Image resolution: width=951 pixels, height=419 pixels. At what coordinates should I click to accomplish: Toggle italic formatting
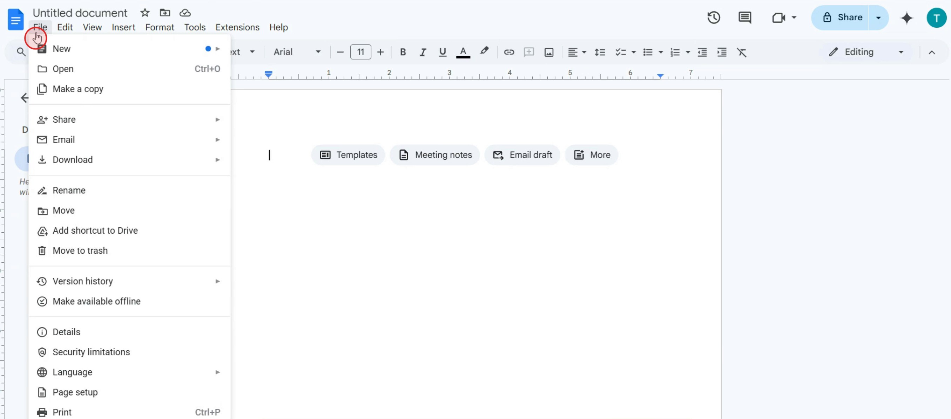pyautogui.click(x=423, y=52)
